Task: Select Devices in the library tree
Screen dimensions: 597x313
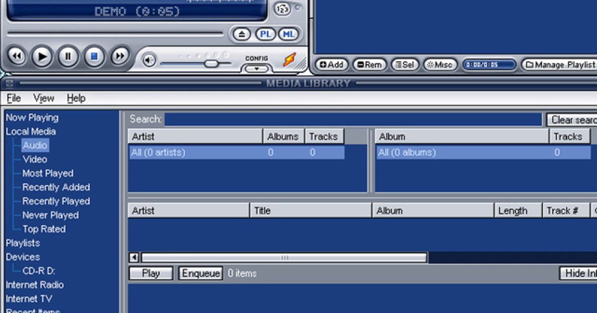Action: click(x=23, y=257)
